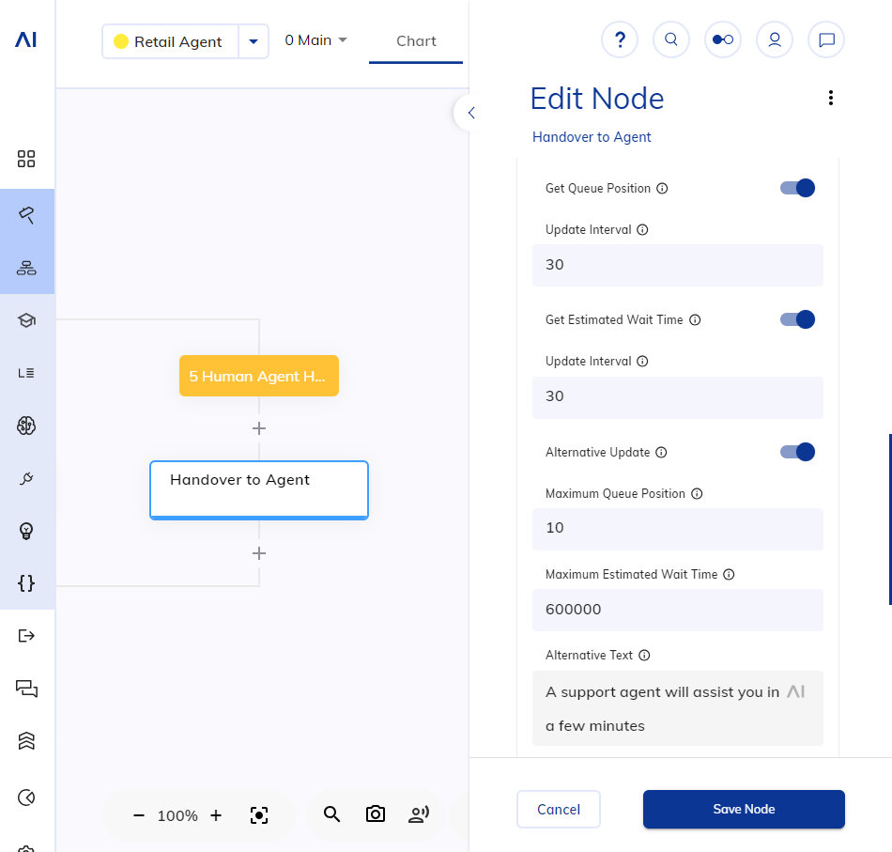Open the stacked layers icon in sidebar
The height and width of the screenshot is (852, 892).
(x=26, y=741)
